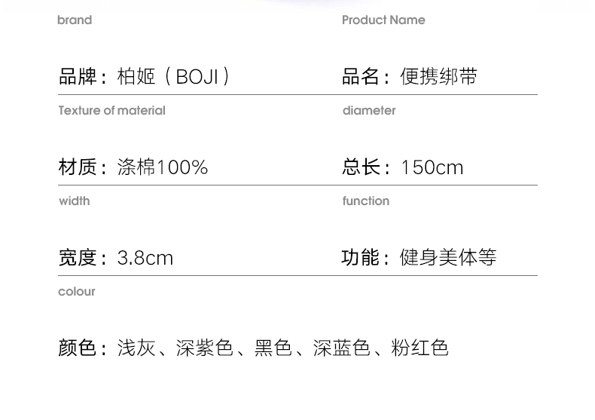595x420 pixels.
Task: Click the 总长 field label
Action: point(361,167)
